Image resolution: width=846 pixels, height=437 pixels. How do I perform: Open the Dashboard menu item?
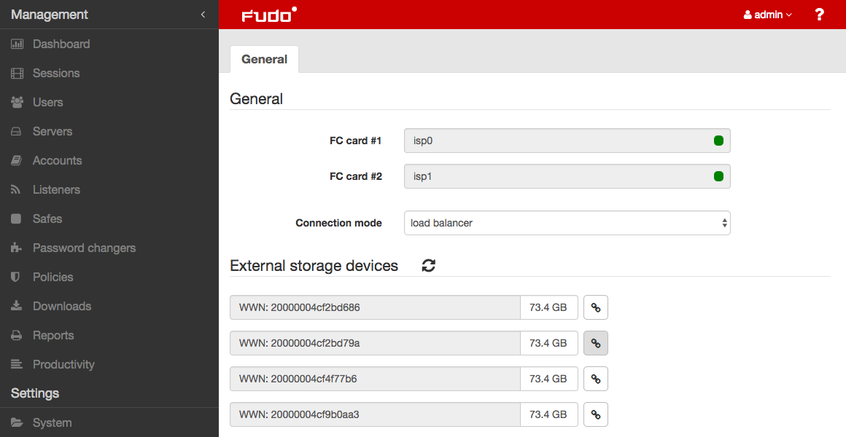point(61,44)
